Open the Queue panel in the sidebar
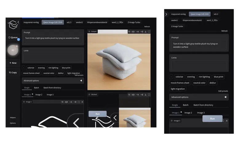Viewport: 246px width, 141px height. (x=13, y=37)
